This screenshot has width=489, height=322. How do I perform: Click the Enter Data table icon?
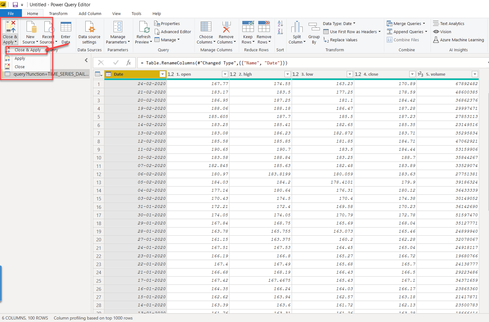point(66,27)
